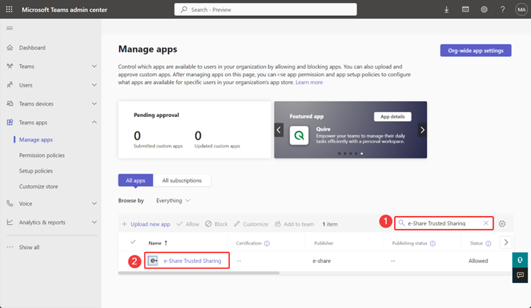Click the e-share publisher cell
Viewport: 531px width, 308px height.
click(x=322, y=261)
